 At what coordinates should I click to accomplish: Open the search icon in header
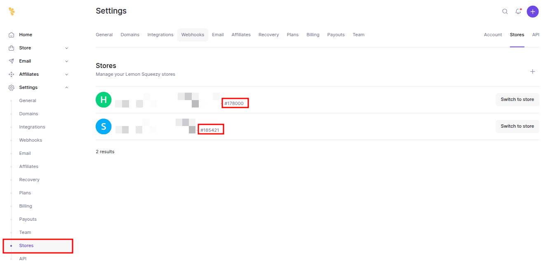pos(505,12)
